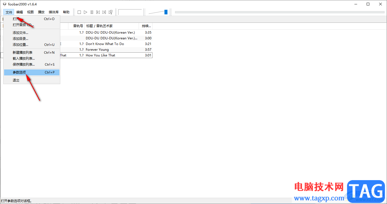Screen dimensions: 387x204
Task: Play a random track with the dice icon
Action: click(110, 12)
